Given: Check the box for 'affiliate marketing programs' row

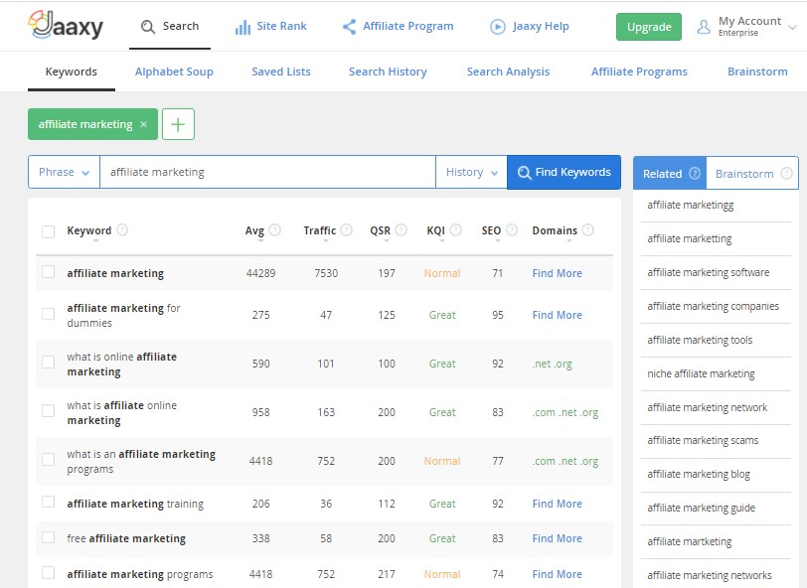Looking at the screenshot, I should point(49,572).
